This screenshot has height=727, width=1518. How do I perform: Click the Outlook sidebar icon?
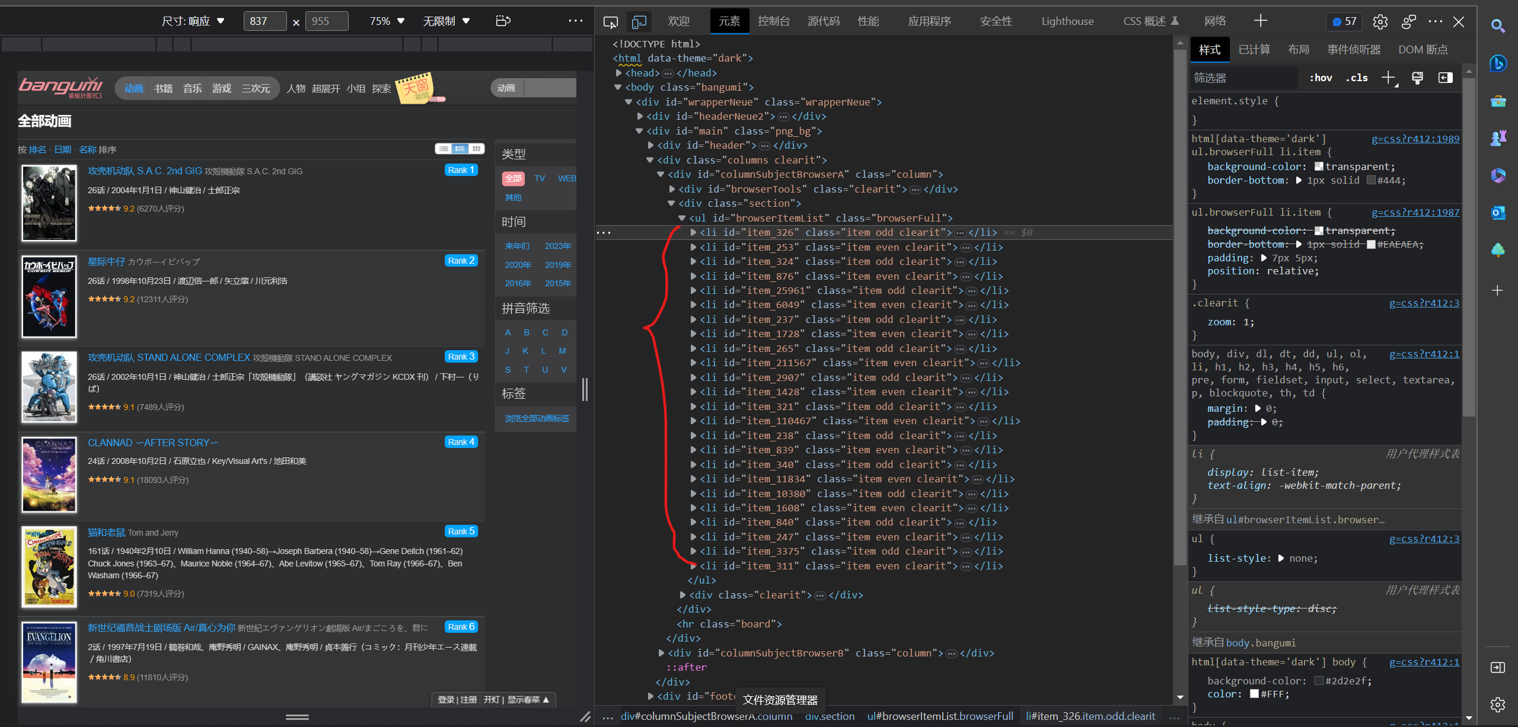[1498, 213]
